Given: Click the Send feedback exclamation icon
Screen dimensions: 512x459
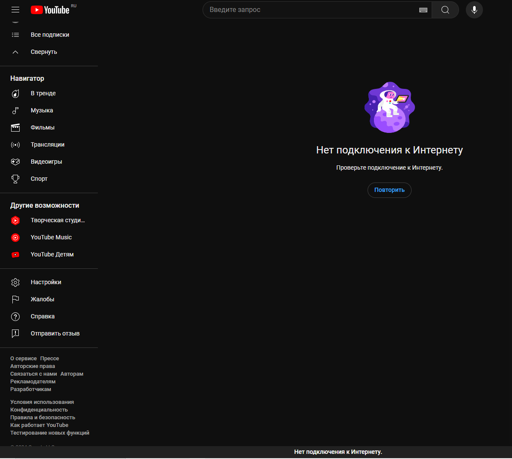Looking at the screenshot, I should 15,333.
